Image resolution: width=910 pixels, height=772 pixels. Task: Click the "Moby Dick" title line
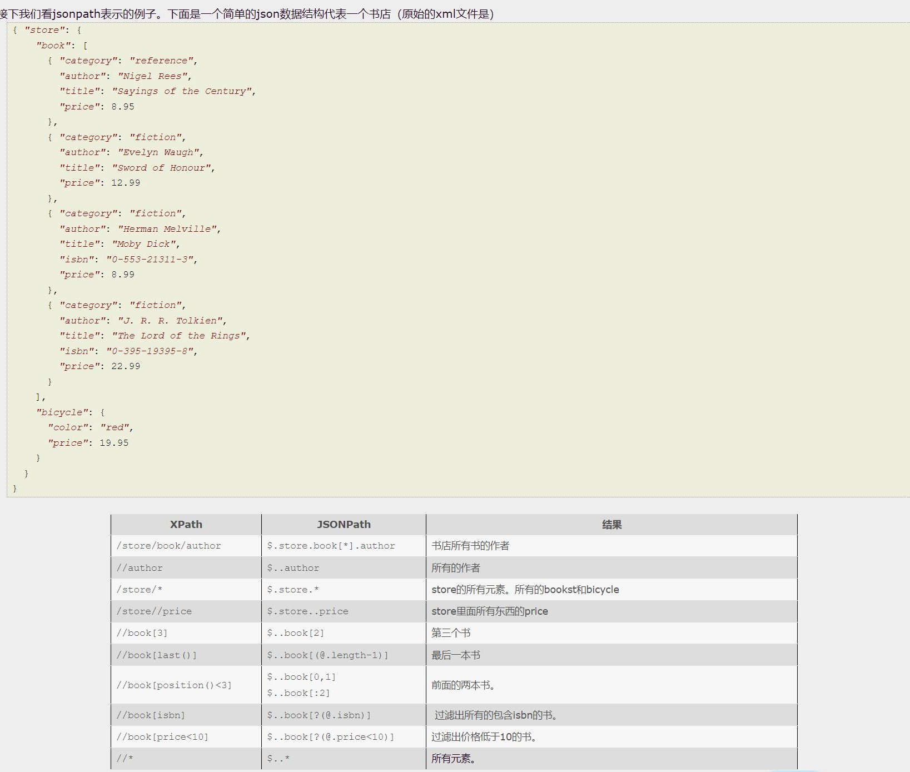[120, 244]
